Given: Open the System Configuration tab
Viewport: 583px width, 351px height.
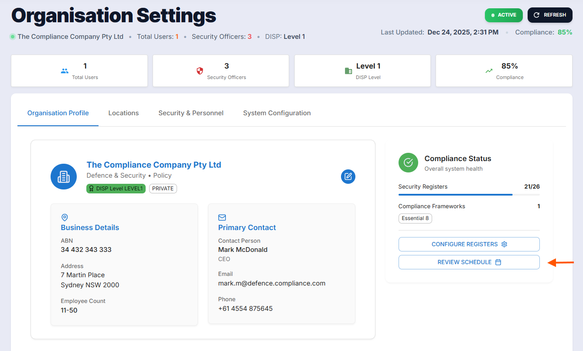Looking at the screenshot, I should click(x=276, y=113).
